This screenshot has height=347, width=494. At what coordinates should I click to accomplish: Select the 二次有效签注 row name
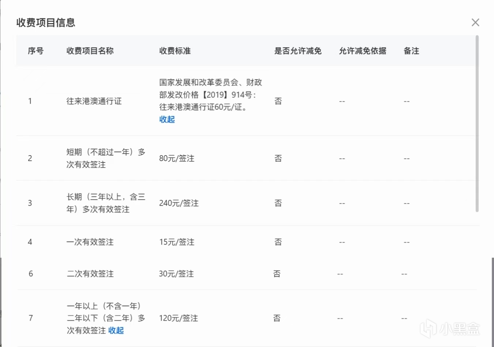(90, 274)
